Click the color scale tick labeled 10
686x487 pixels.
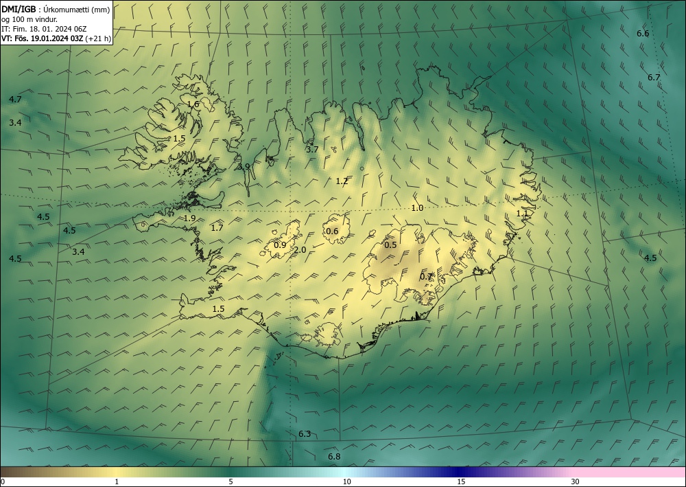click(346, 482)
